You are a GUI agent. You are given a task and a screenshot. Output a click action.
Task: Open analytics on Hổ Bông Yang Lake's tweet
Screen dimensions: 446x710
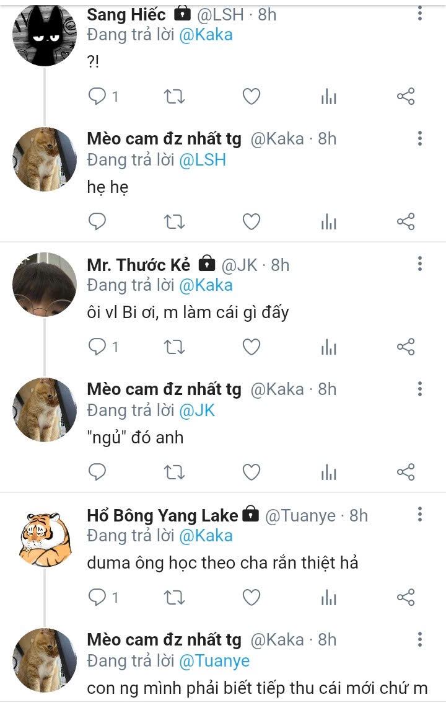(328, 597)
